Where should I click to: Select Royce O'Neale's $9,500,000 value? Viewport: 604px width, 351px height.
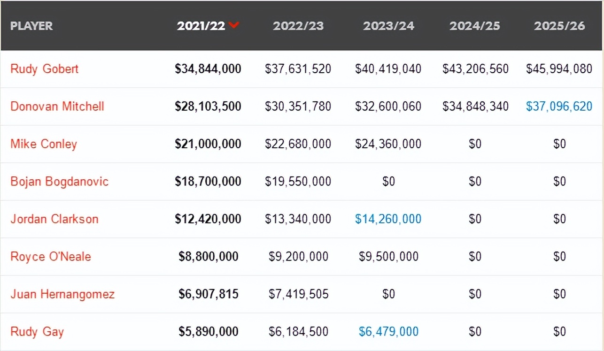[x=388, y=257]
